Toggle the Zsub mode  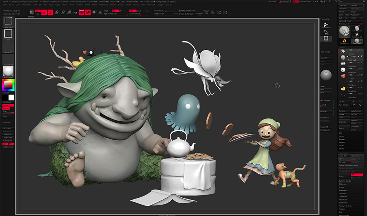pyautogui.click(x=139, y=11)
